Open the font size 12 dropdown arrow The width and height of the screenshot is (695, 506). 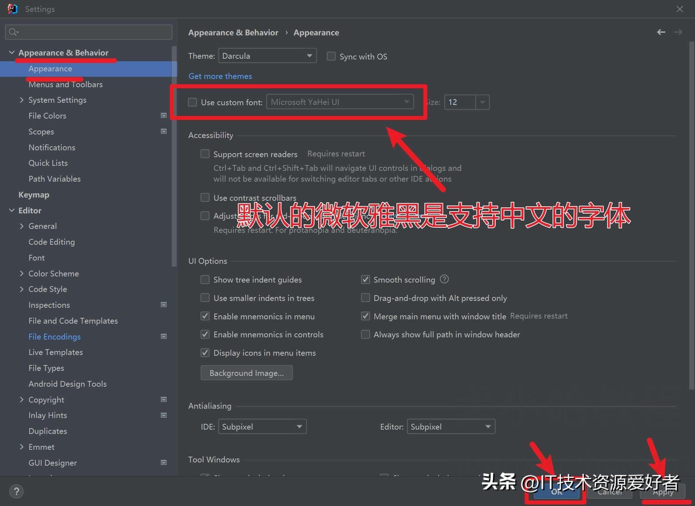click(x=482, y=102)
